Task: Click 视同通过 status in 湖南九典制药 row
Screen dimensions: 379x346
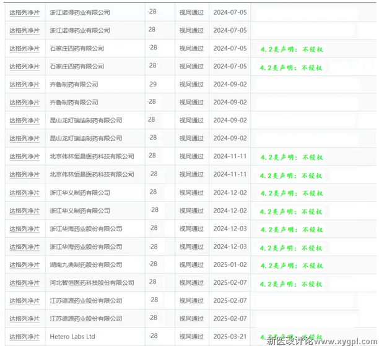Action: [191, 264]
